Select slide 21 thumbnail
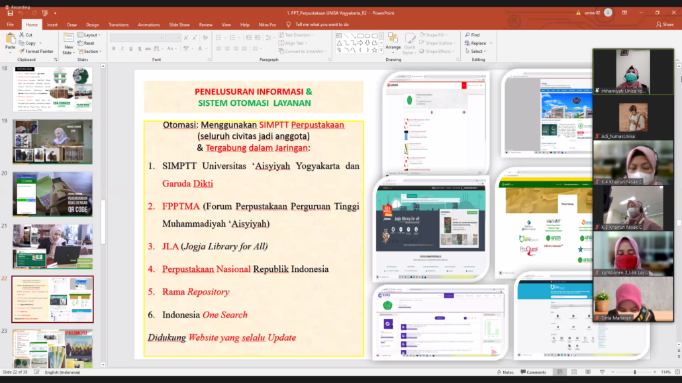The width and height of the screenshot is (682, 383). pyautogui.click(x=52, y=247)
